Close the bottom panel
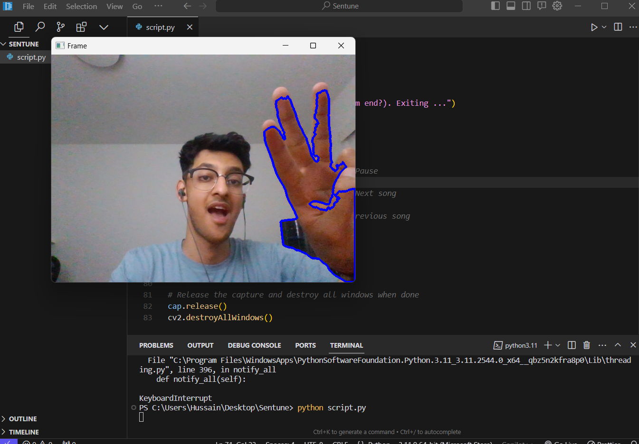 tap(633, 345)
